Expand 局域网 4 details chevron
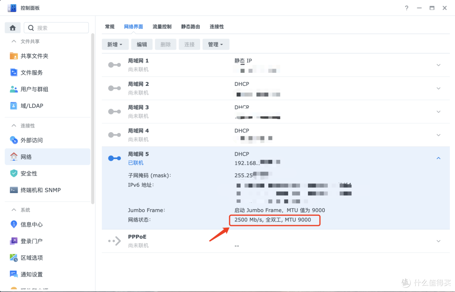The height and width of the screenshot is (292, 455). click(439, 135)
